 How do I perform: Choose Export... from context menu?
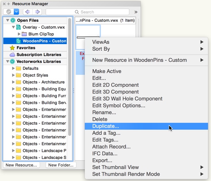(x=146, y=160)
